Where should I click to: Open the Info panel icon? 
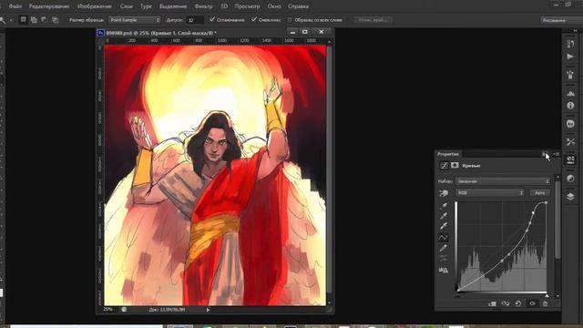coord(570,106)
